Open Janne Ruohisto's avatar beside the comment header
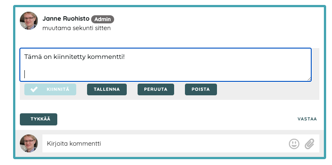This screenshot has width=332, height=165. pyautogui.click(x=29, y=21)
